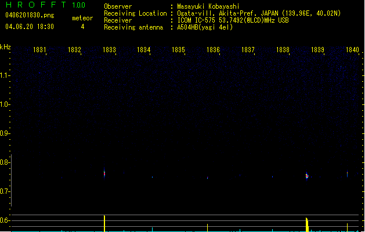
Task: Click the 1.0 kHz frequency label
Action: click(x=4, y=104)
